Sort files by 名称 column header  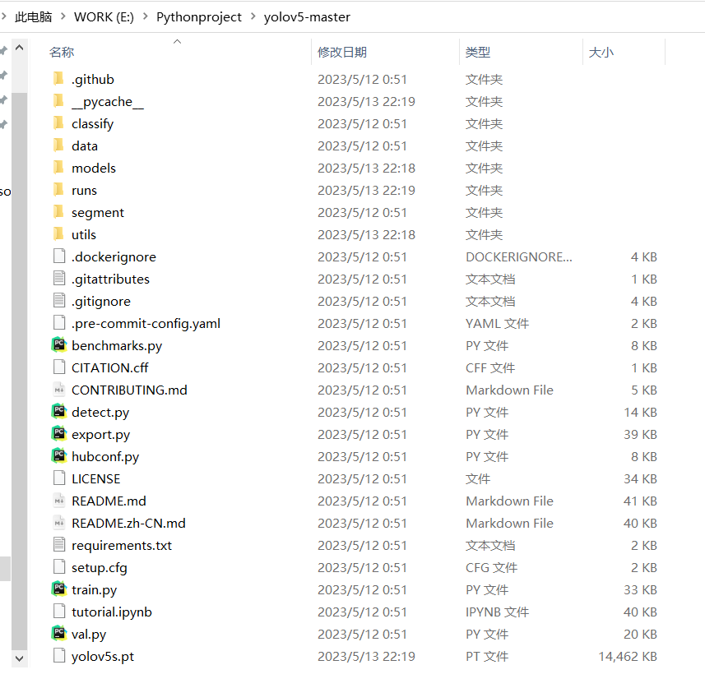pos(62,52)
